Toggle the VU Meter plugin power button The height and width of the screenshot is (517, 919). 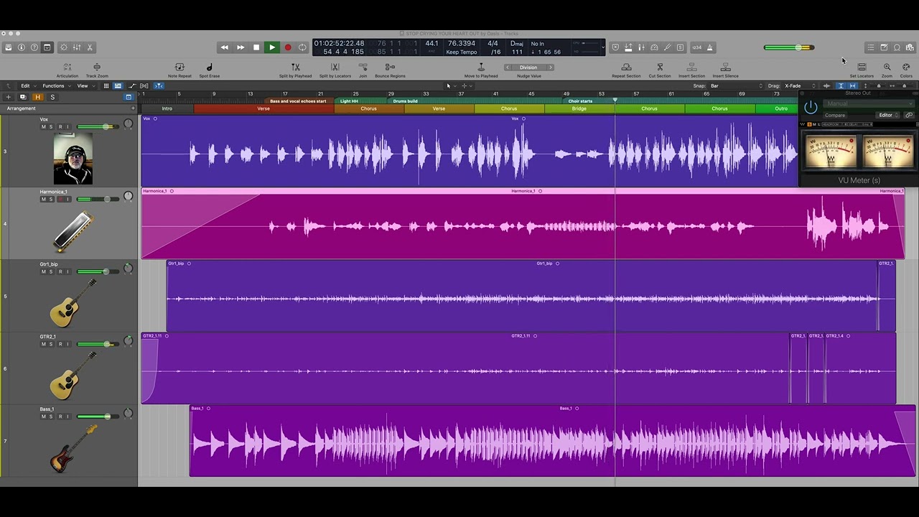coord(811,108)
